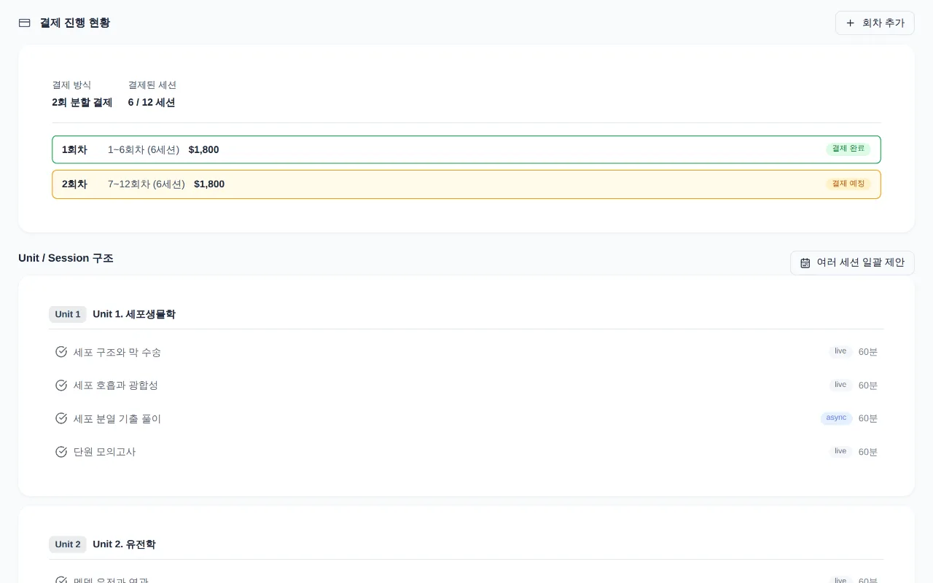Select the 2회차 payment row
Screen dimensions: 933x583
pyautogui.click(x=466, y=184)
